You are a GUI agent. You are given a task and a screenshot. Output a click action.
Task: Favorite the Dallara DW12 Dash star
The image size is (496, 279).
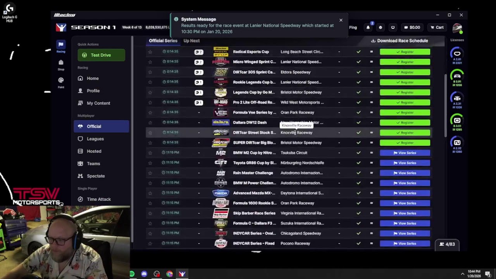point(150,122)
